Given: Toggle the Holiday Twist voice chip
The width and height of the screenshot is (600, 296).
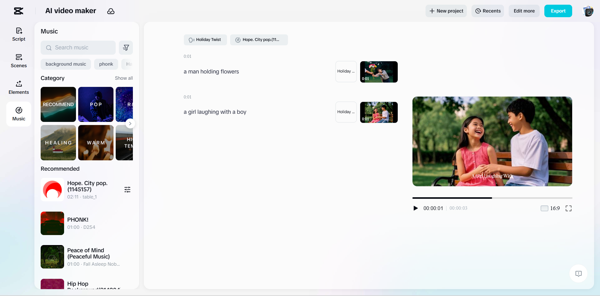Looking at the screenshot, I should click(x=205, y=40).
